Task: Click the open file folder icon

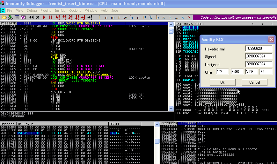Action: [x=4, y=17]
